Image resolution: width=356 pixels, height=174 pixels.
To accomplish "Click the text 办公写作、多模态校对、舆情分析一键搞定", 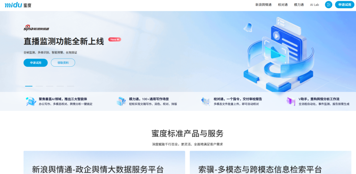I will click(x=66, y=104).
